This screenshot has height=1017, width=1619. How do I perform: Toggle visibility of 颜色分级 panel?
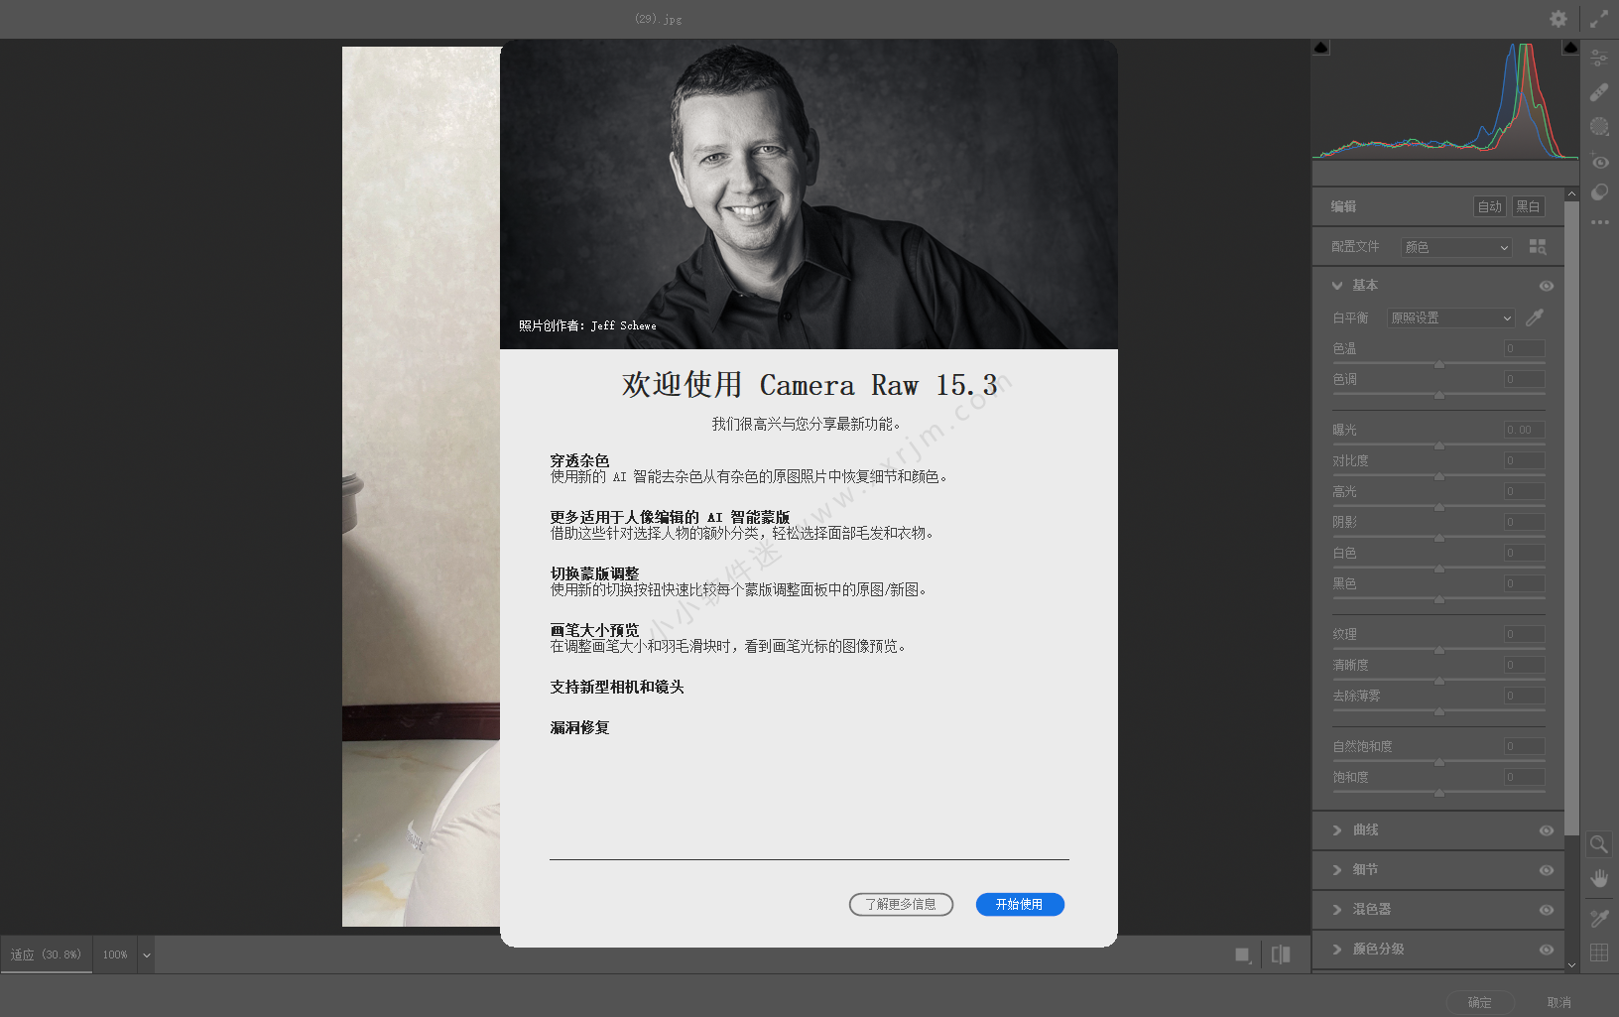1546,950
